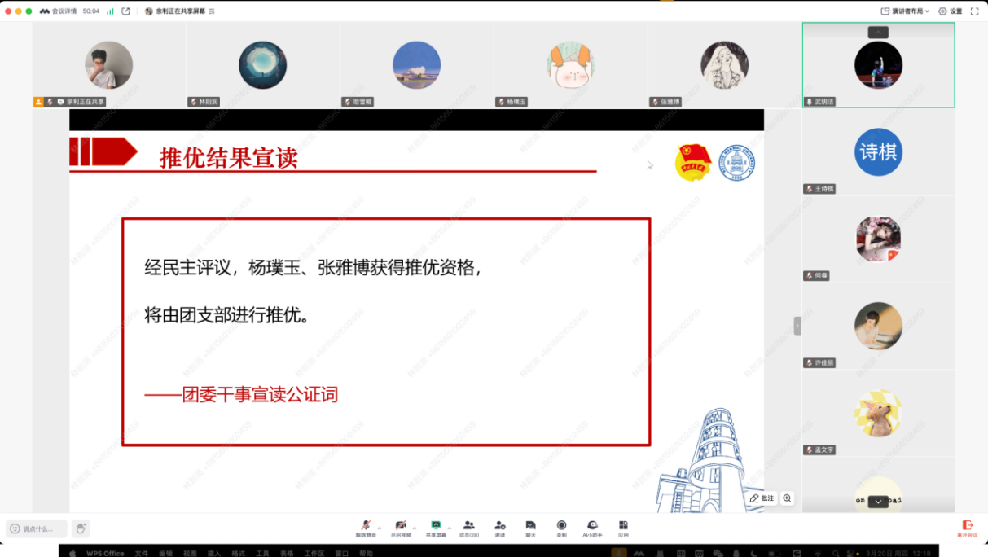Toggle fullscreen mode in top-right corner
Screen dimensions: 988x557
tap(974, 11)
